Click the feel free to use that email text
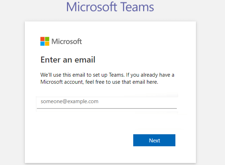 [122, 82]
